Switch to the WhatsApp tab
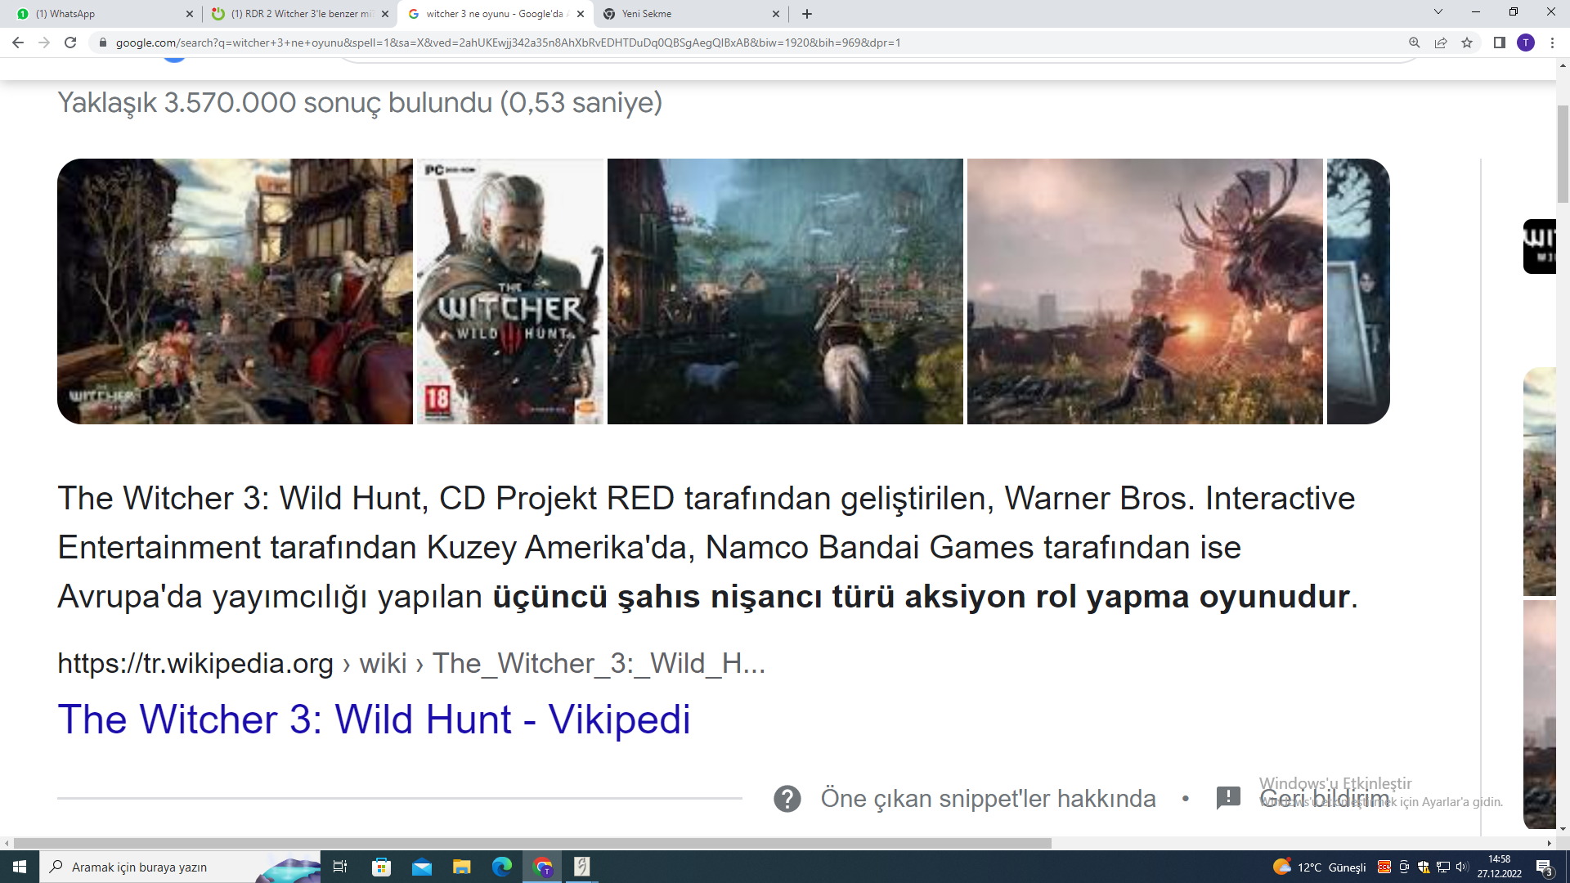The height and width of the screenshot is (883, 1570). tap(98, 14)
